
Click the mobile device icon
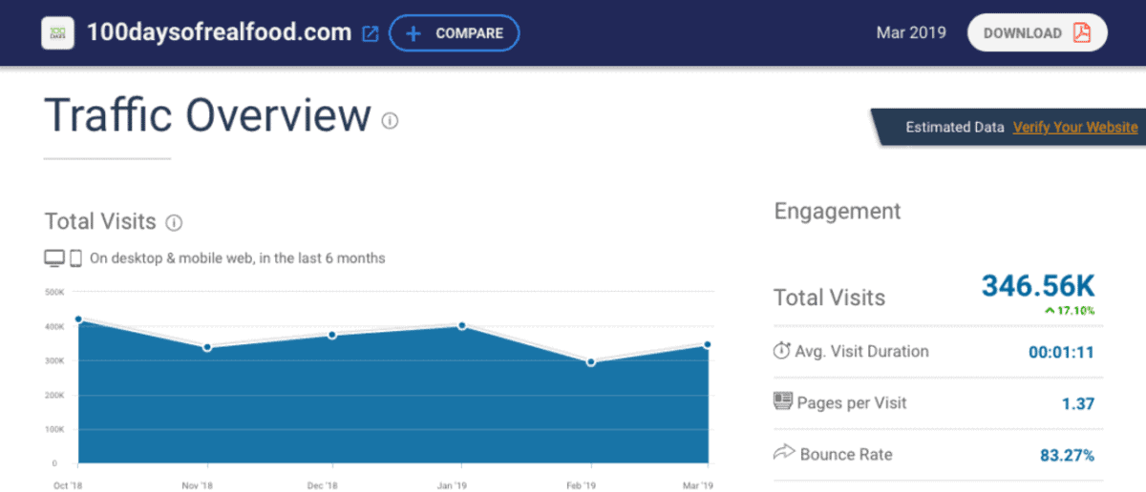point(75,258)
